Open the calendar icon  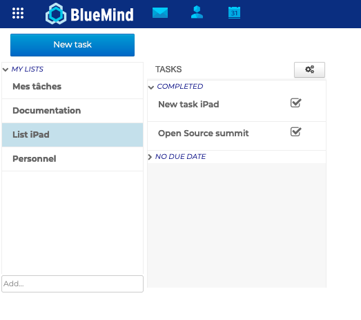pos(234,12)
